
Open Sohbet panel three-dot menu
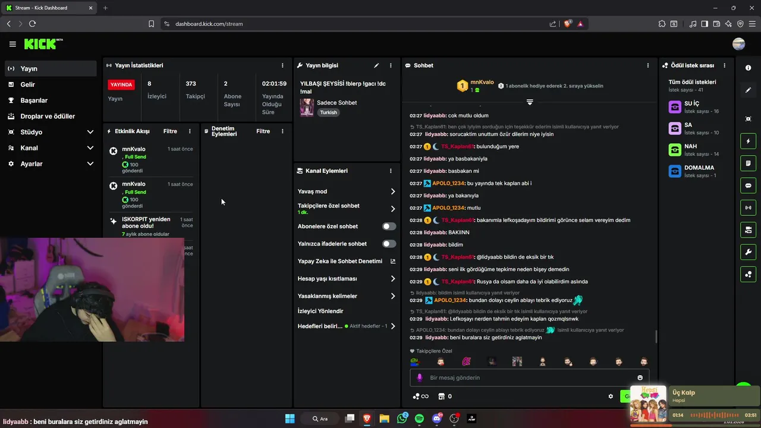point(648,65)
